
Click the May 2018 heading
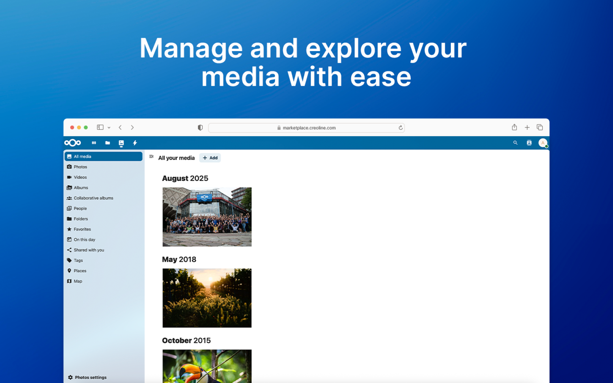point(179,260)
